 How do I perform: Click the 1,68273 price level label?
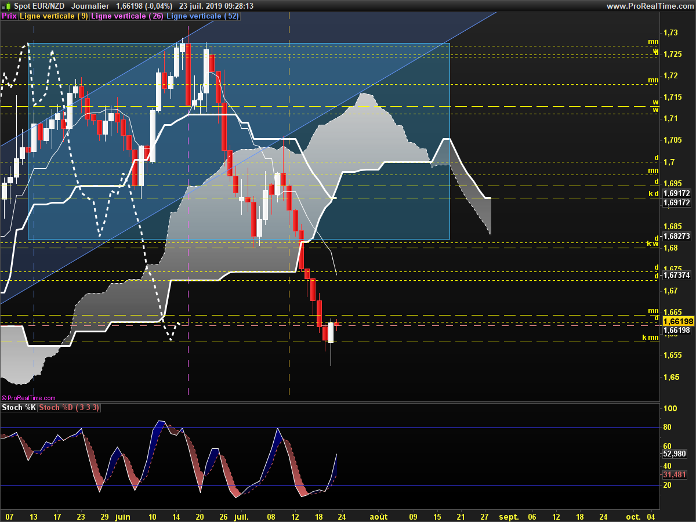coord(676,236)
